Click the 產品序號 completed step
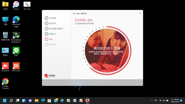Screen dimensions: 185x104 50,23
